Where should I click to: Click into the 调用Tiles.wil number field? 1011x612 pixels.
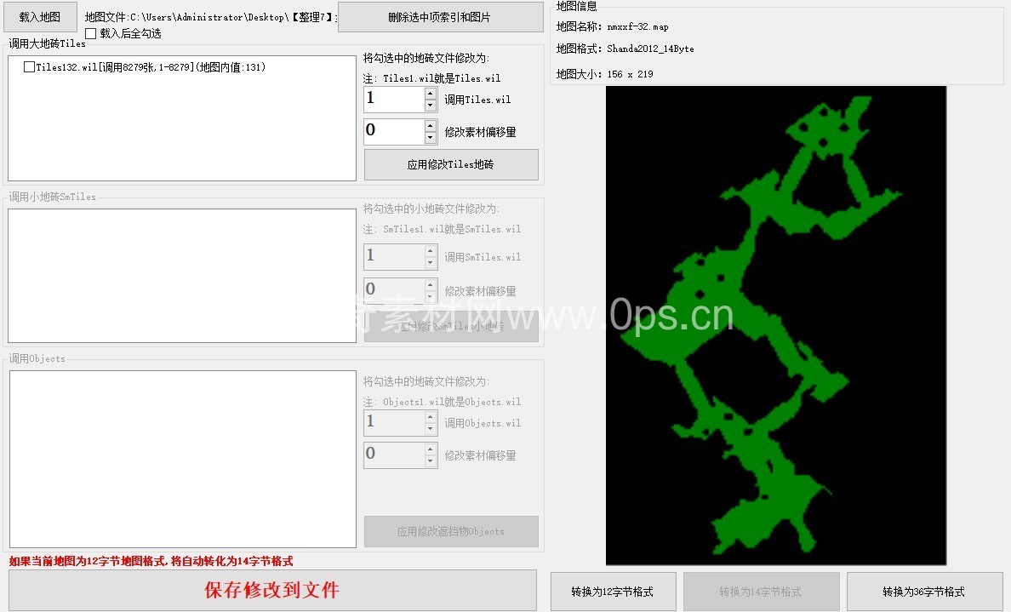393,100
